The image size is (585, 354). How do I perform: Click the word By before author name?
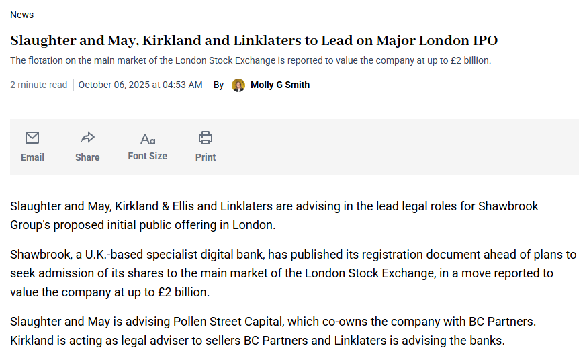(x=218, y=85)
